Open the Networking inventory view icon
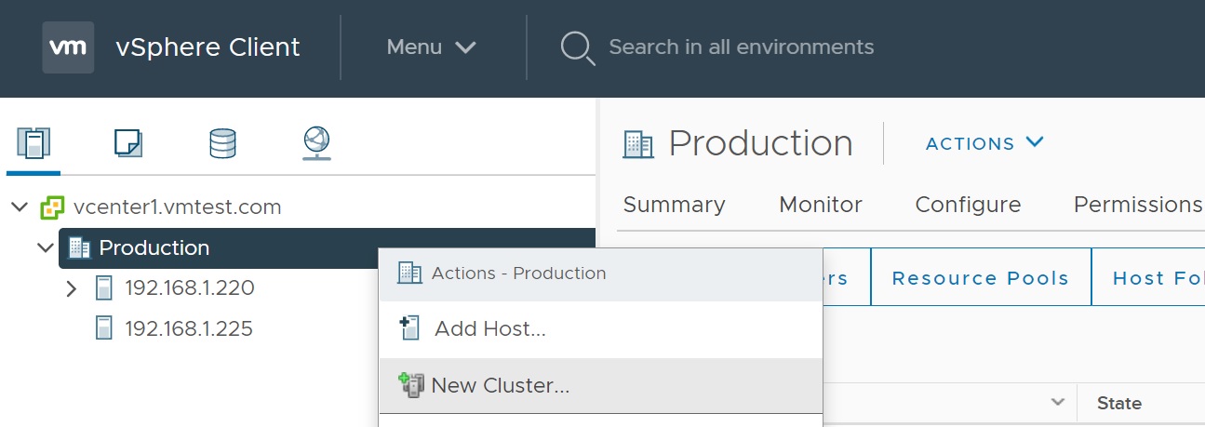The image size is (1205, 427). [x=316, y=143]
